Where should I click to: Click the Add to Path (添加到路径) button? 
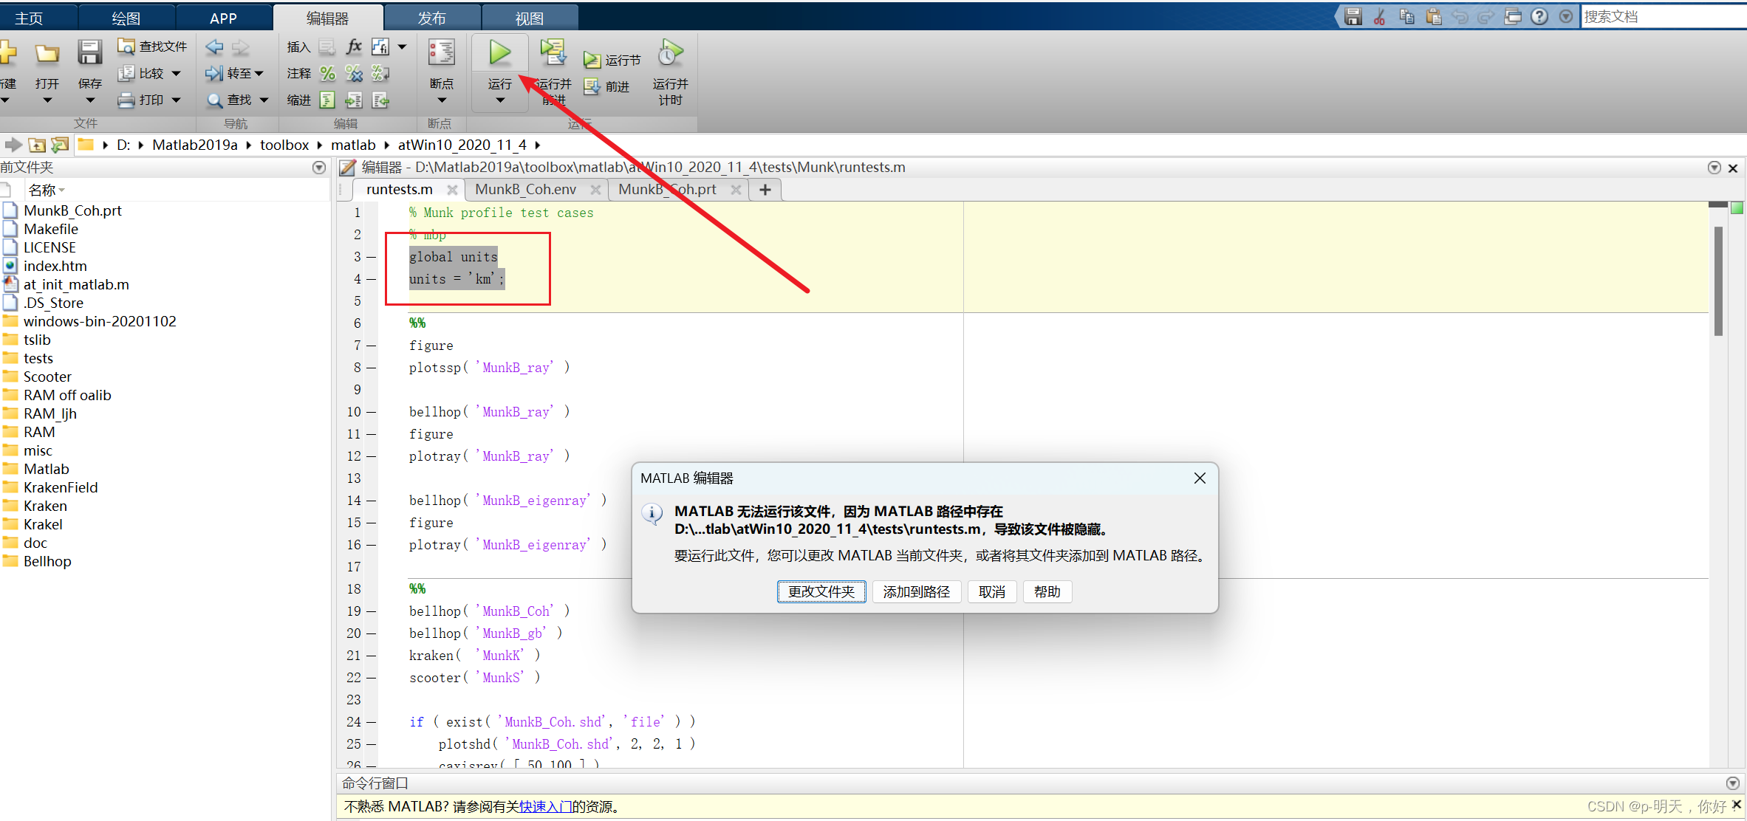click(916, 591)
